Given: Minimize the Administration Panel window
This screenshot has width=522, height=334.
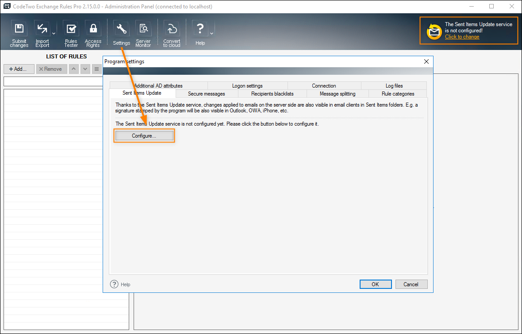Looking at the screenshot, I should 472,6.
